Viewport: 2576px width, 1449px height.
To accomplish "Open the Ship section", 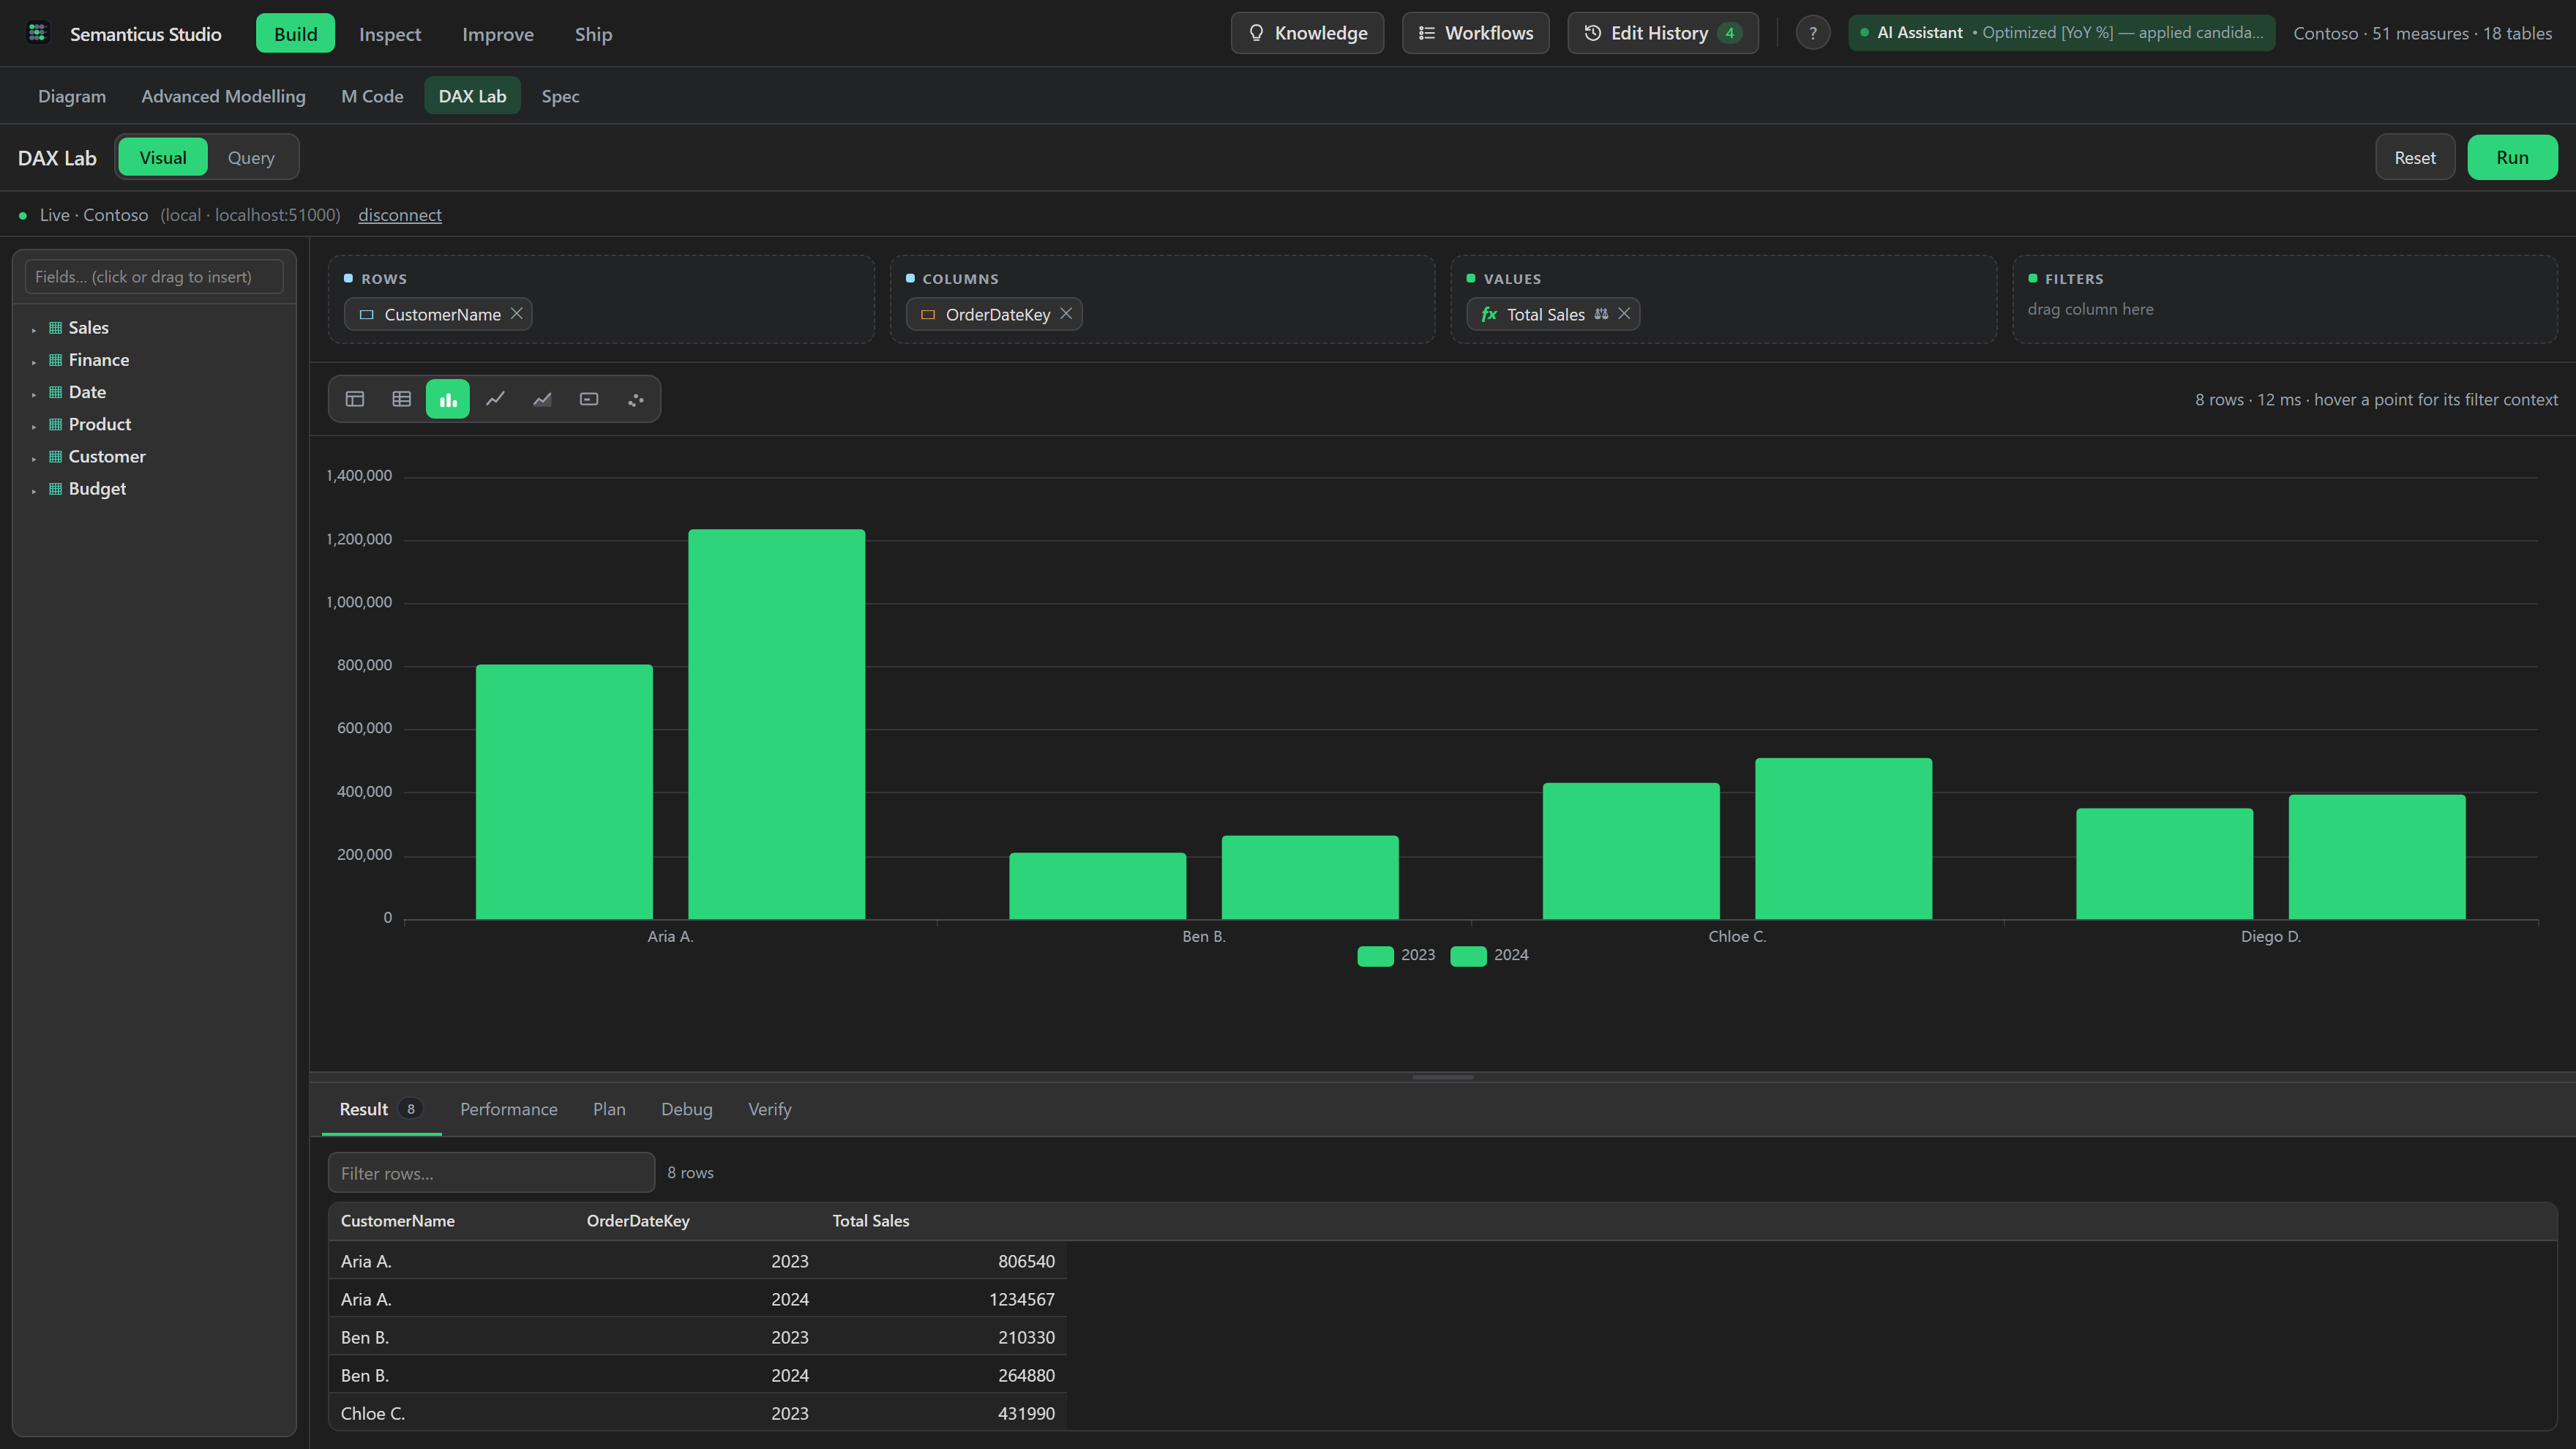I will tap(593, 33).
